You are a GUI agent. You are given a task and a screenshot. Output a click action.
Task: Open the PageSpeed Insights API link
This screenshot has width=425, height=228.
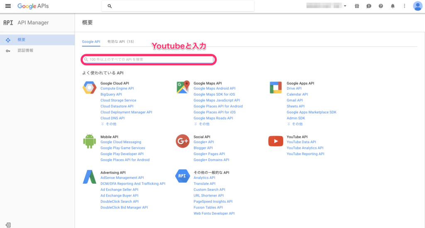click(213, 201)
